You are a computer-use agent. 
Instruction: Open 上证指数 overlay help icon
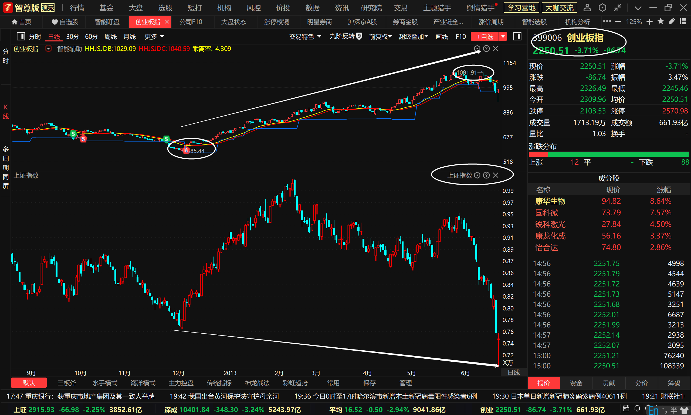pos(486,175)
